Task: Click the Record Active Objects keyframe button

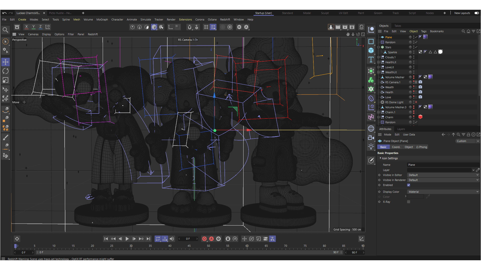Action: pos(204,239)
